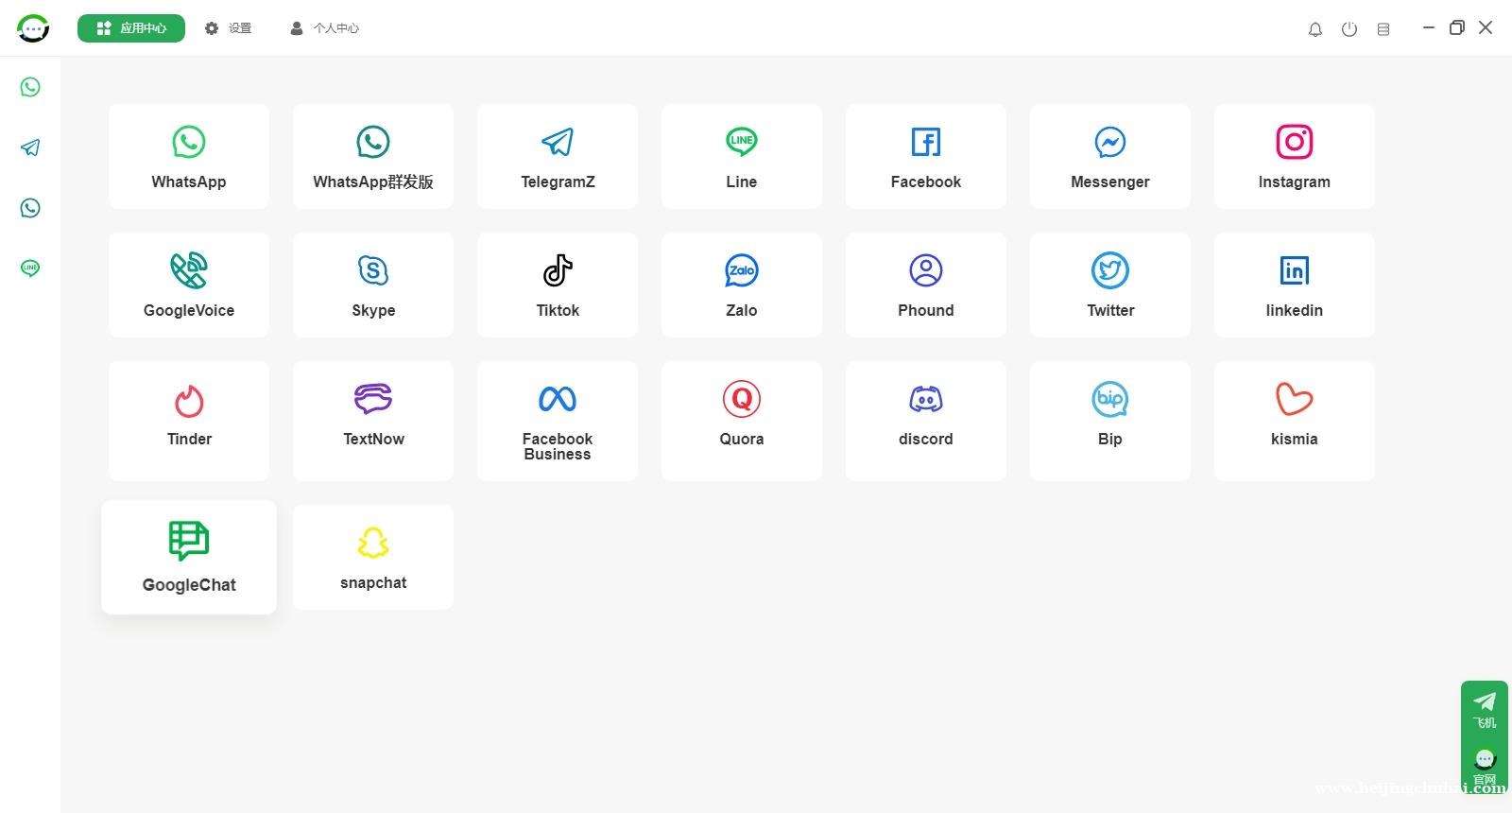This screenshot has width=1512, height=813.
Task: Restore down the application window
Action: [1457, 27]
